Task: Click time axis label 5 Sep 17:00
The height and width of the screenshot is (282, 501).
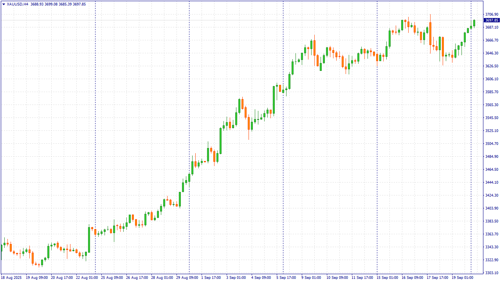Action: pyautogui.click(x=286, y=278)
